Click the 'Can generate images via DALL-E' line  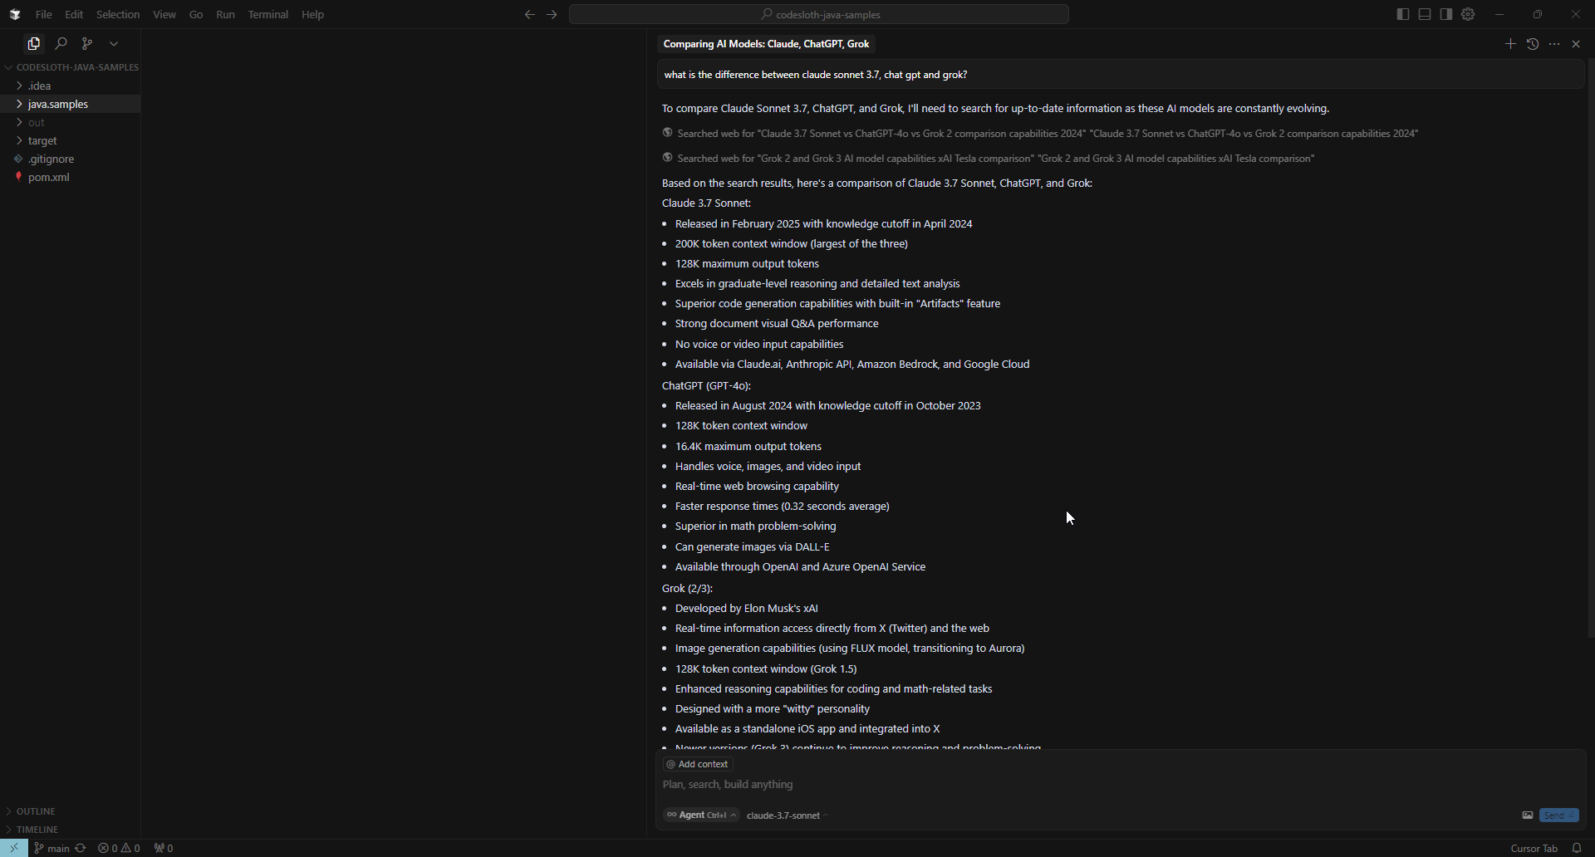[x=752, y=547]
